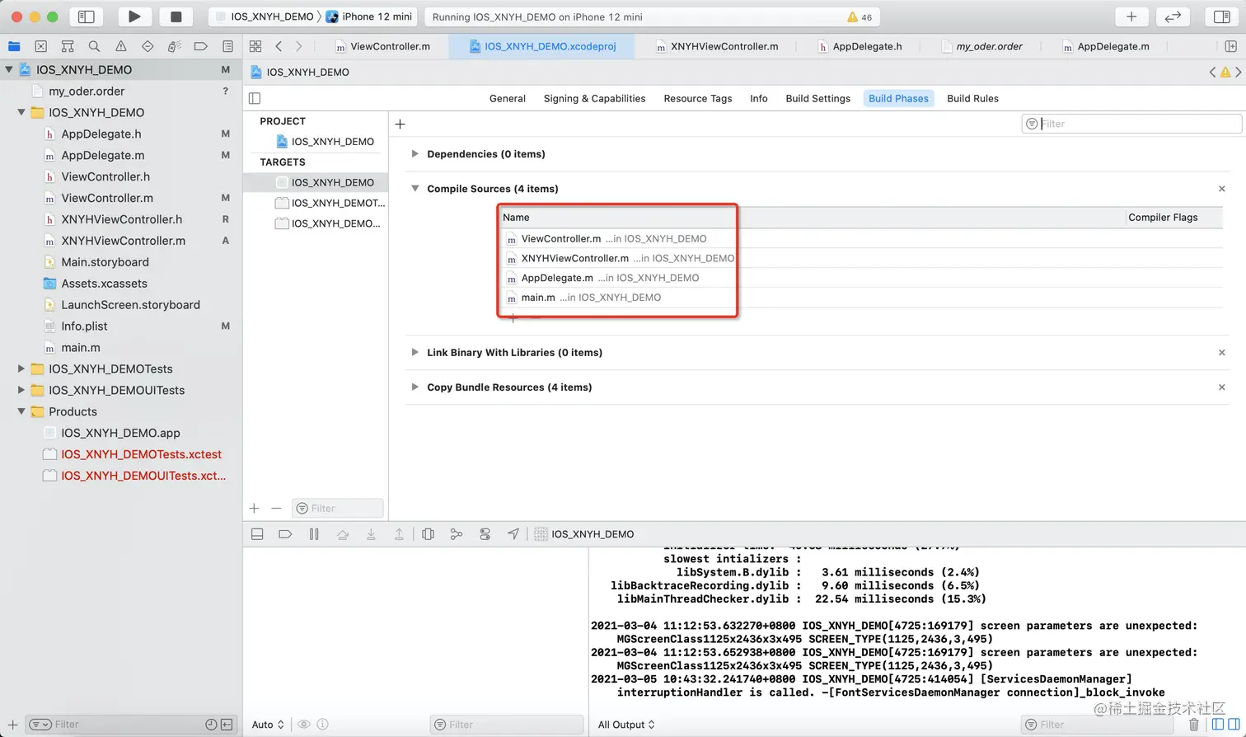Click the build phases Filter field

1131,124
